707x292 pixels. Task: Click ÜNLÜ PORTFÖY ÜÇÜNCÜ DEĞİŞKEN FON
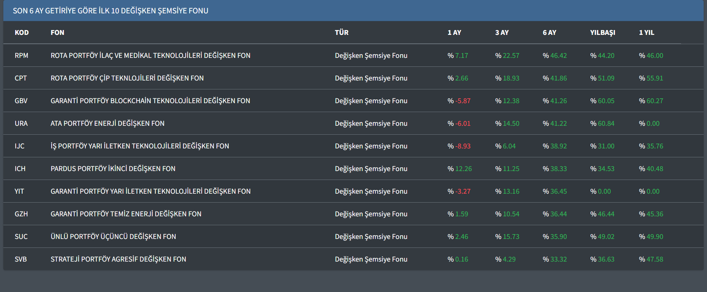click(113, 236)
